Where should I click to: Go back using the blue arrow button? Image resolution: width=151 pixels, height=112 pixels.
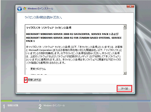(20, 9)
